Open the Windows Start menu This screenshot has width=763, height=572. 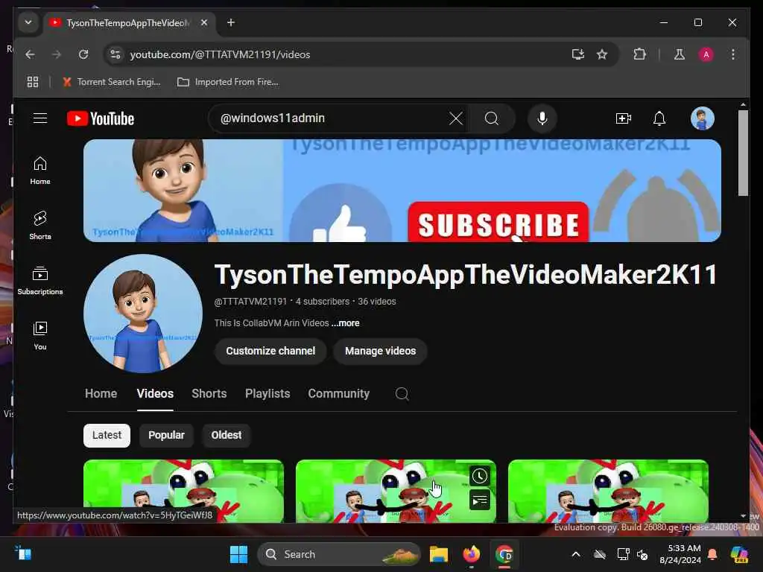[x=238, y=554]
